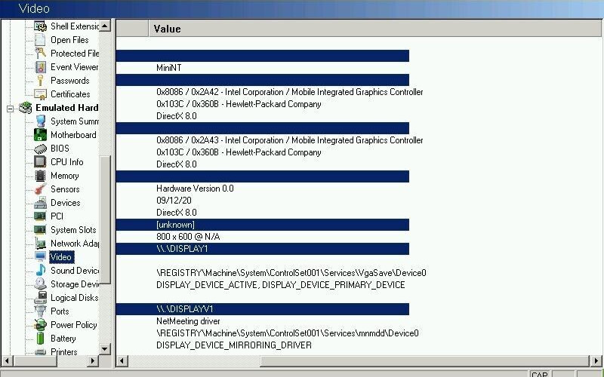Click the tree panel vertical scrollbar thumb

pos(105,219)
